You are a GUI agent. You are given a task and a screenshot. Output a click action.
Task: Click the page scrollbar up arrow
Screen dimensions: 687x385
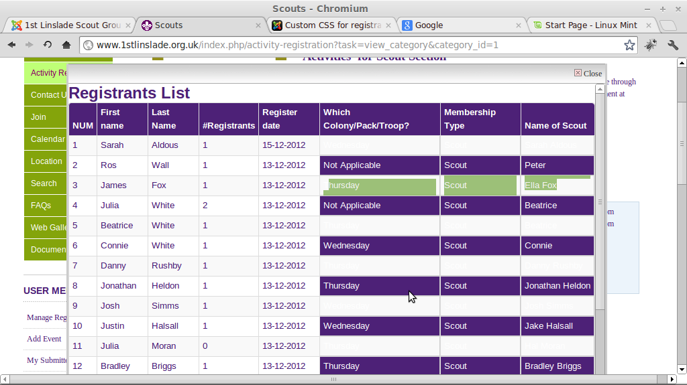point(682,63)
